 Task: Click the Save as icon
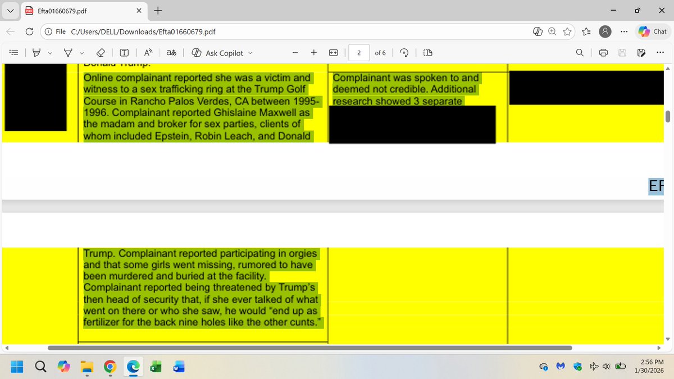(641, 53)
